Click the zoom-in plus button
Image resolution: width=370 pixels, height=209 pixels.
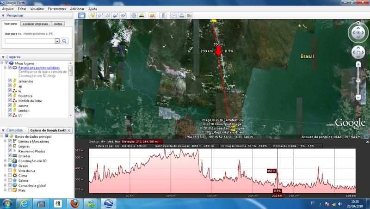click(x=358, y=64)
